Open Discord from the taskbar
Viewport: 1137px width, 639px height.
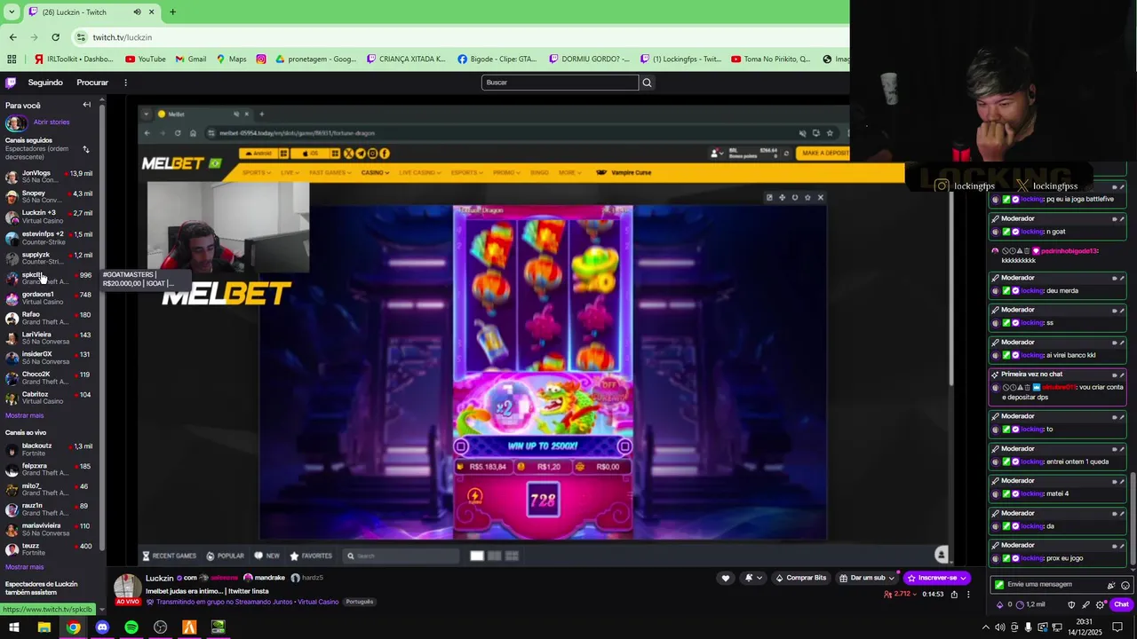102,627
